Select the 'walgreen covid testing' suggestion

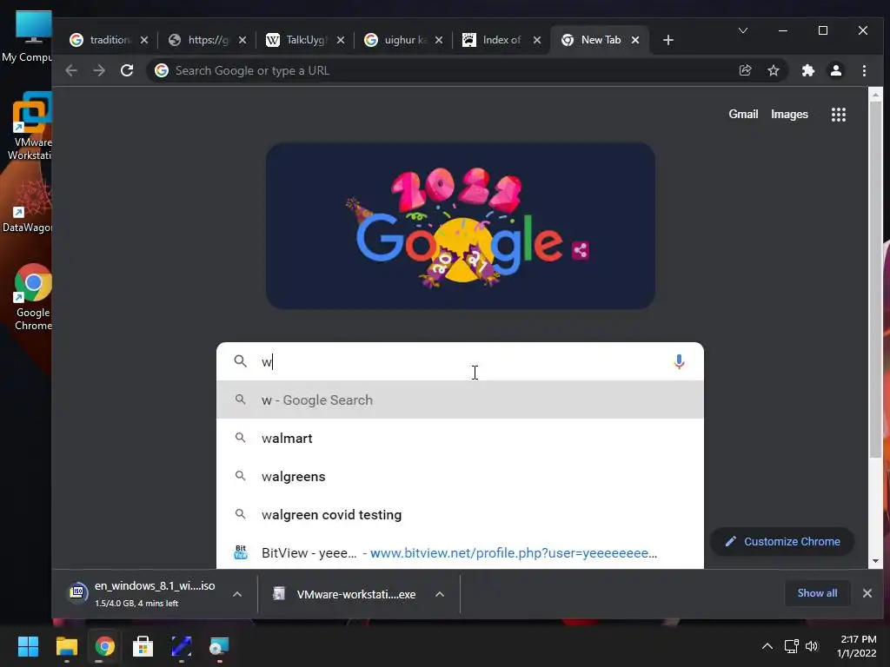[460, 514]
